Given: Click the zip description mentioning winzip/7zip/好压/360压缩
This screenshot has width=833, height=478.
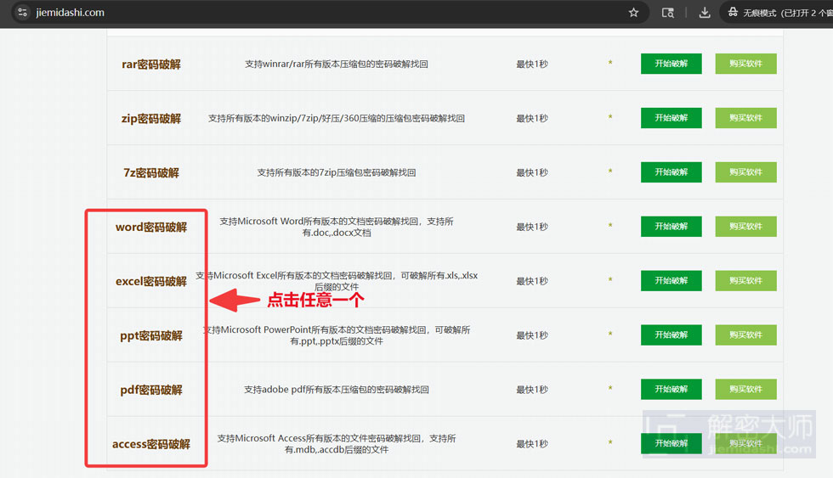Looking at the screenshot, I should [337, 118].
